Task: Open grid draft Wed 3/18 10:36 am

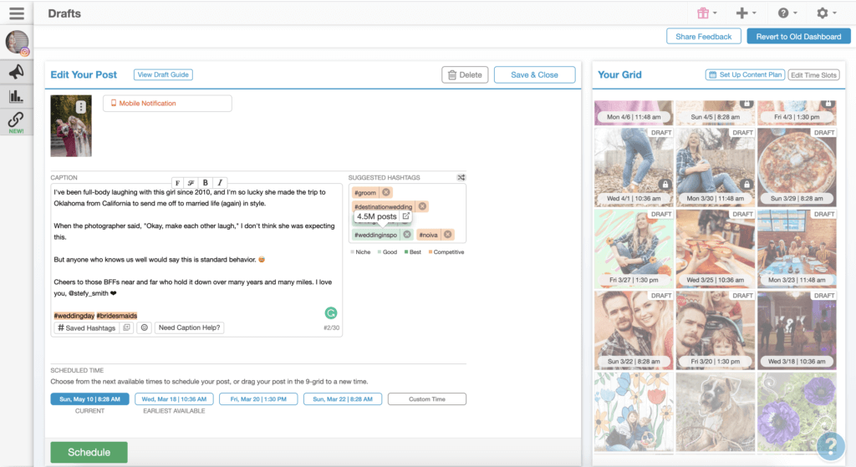Action: coord(797,330)
